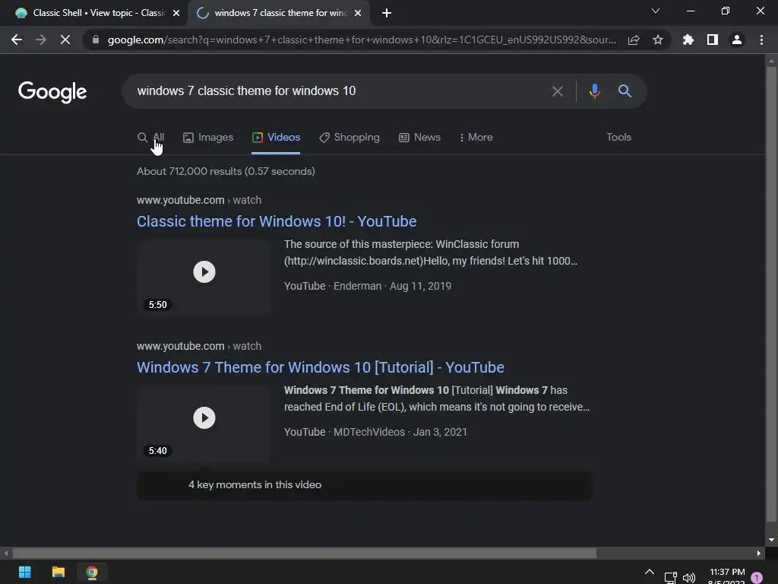This screenshot has width=778, height=584.
Task: Click the second www.youtube.com › watch URL
Action: coord(199,346)
